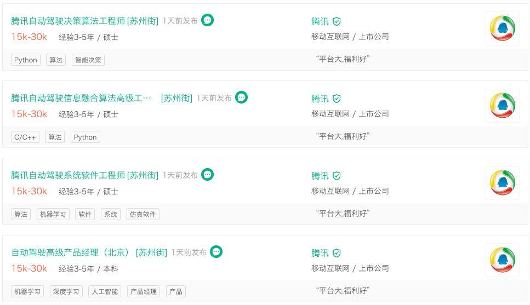This screenshot has height=305, width=530.
Task: Open 腾讯自动驾驶系统软件工程师 job posting
Action: tap(84, 175)
